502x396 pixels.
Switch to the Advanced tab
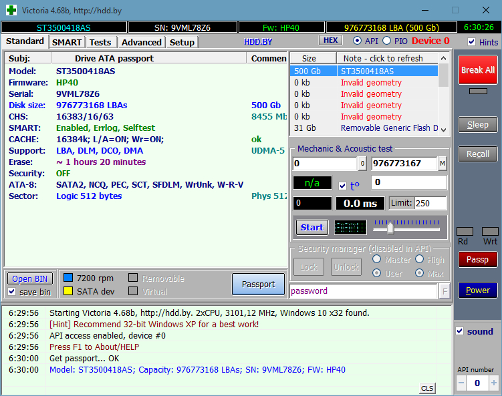coord(141,42)
